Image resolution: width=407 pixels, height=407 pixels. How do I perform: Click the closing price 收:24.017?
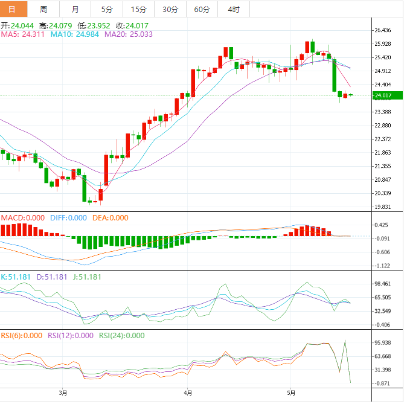tap(132, 26)
